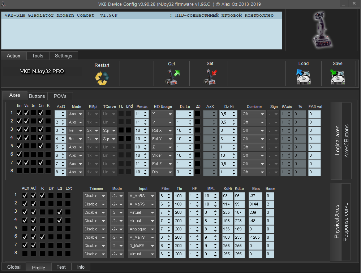The image size is (361, 273).
Task: Click the app icon in title bar
Action: (3, 4)
